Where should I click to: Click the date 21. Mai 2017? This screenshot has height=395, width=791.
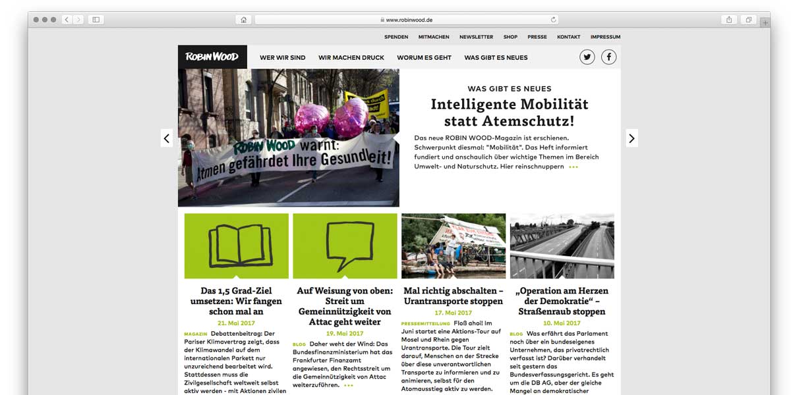[x=237, y=323]
